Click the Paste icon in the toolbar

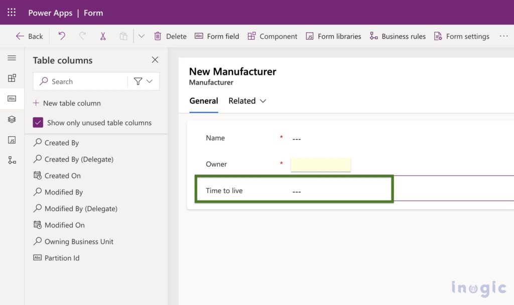point(123,36)
